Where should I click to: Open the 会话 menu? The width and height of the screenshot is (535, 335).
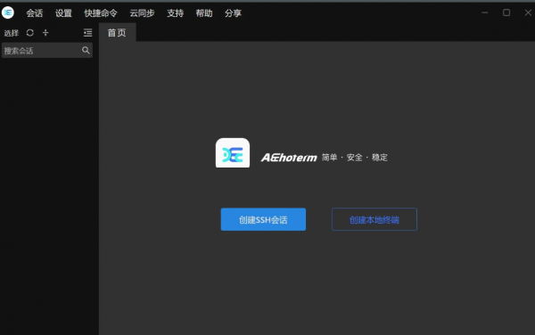35,13
